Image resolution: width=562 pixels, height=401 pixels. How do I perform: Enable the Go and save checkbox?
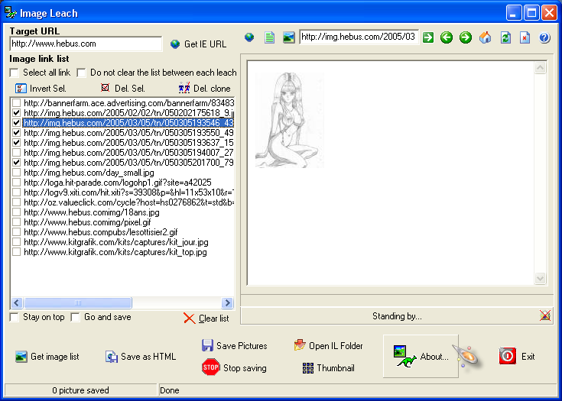pyautogui.click(x=76, y=317)
